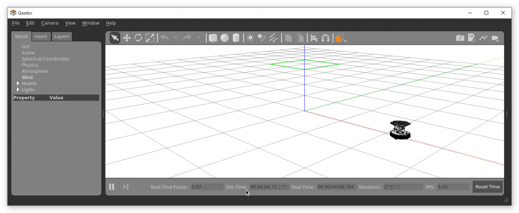Toggle snap mode magnet icon
The height and width of the screenshot is (213, 519).
click(325, 38)
